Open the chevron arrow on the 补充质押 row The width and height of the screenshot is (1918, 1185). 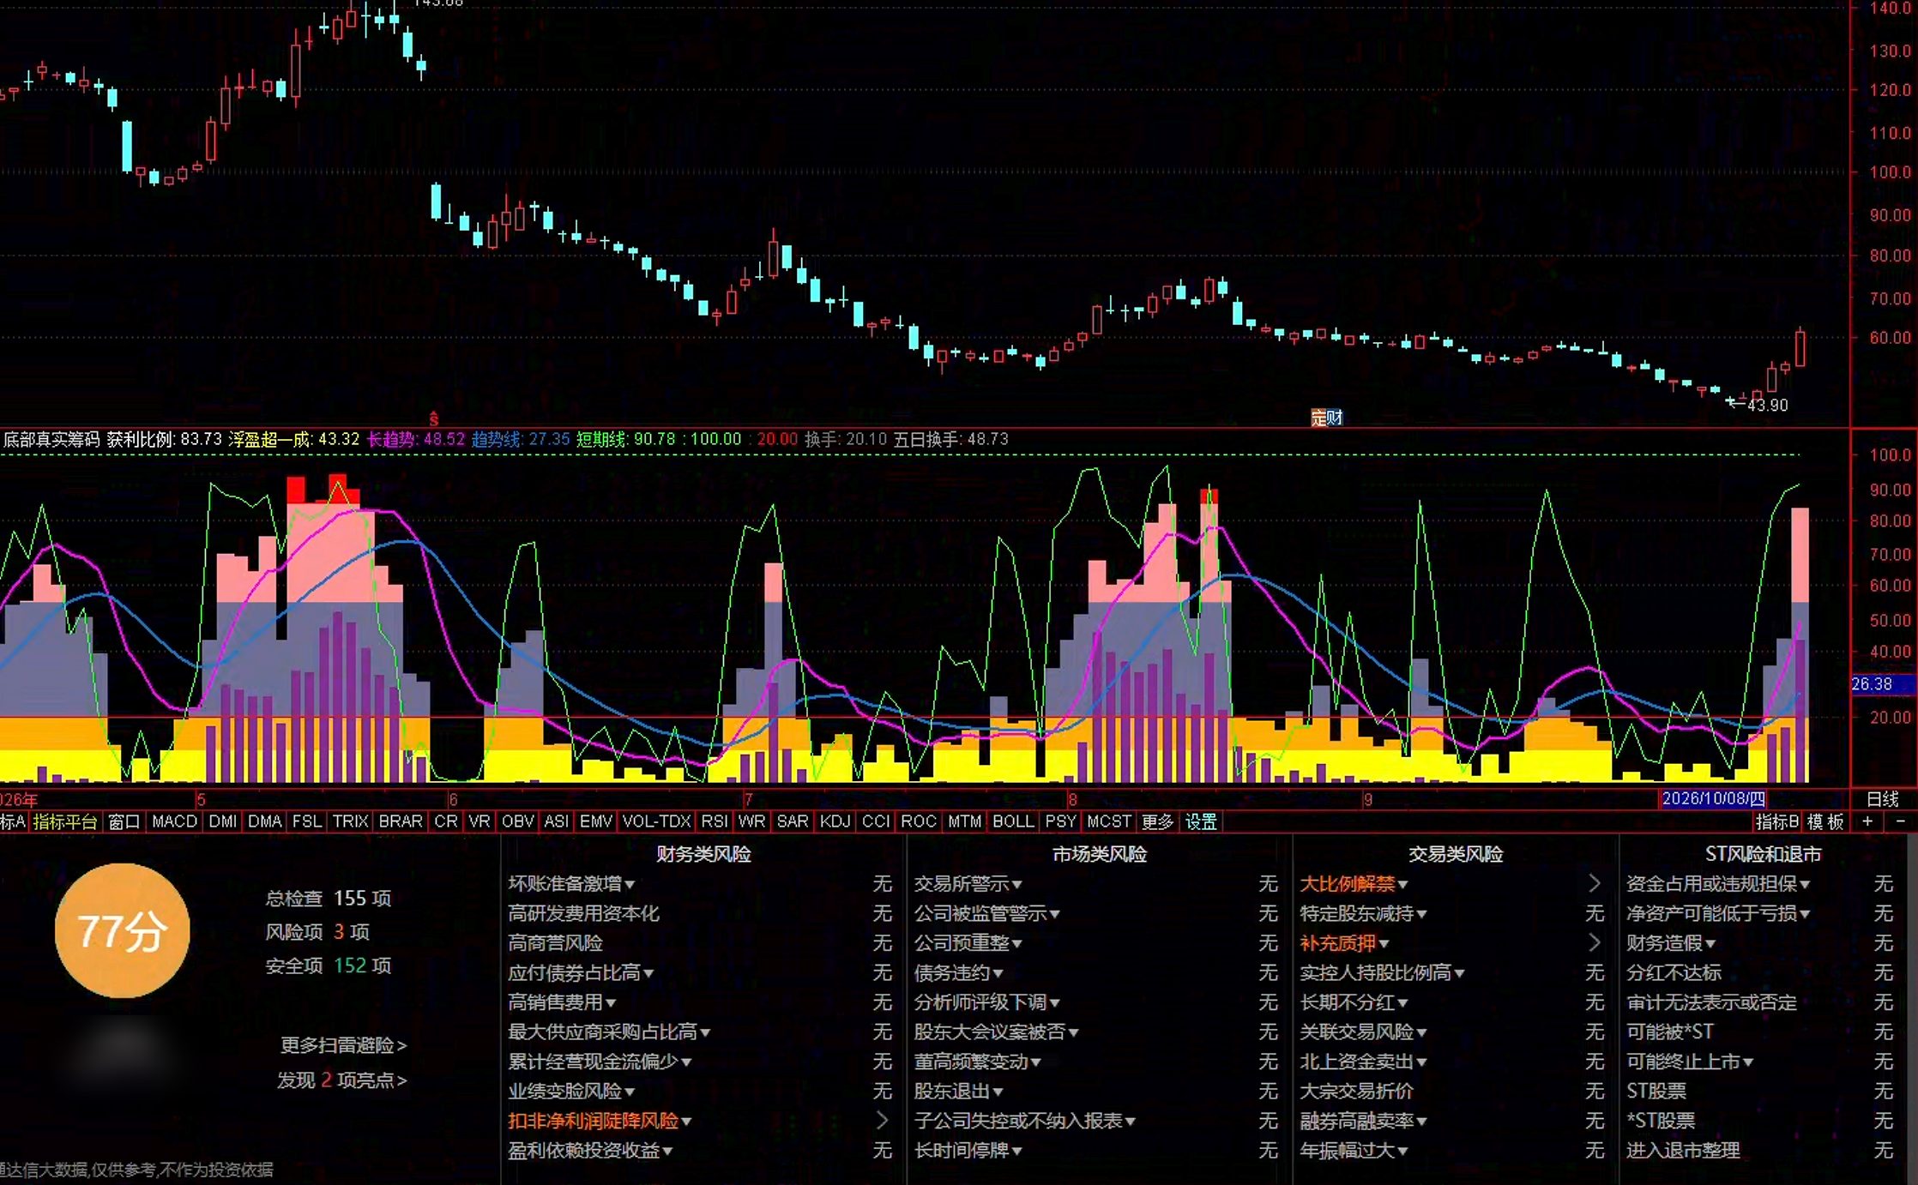coord(1594,942)
